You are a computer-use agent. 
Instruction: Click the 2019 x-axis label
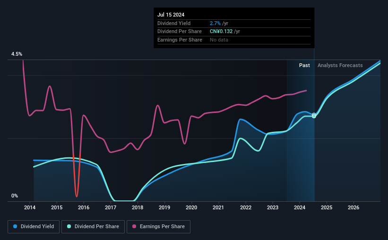(164, 207)
